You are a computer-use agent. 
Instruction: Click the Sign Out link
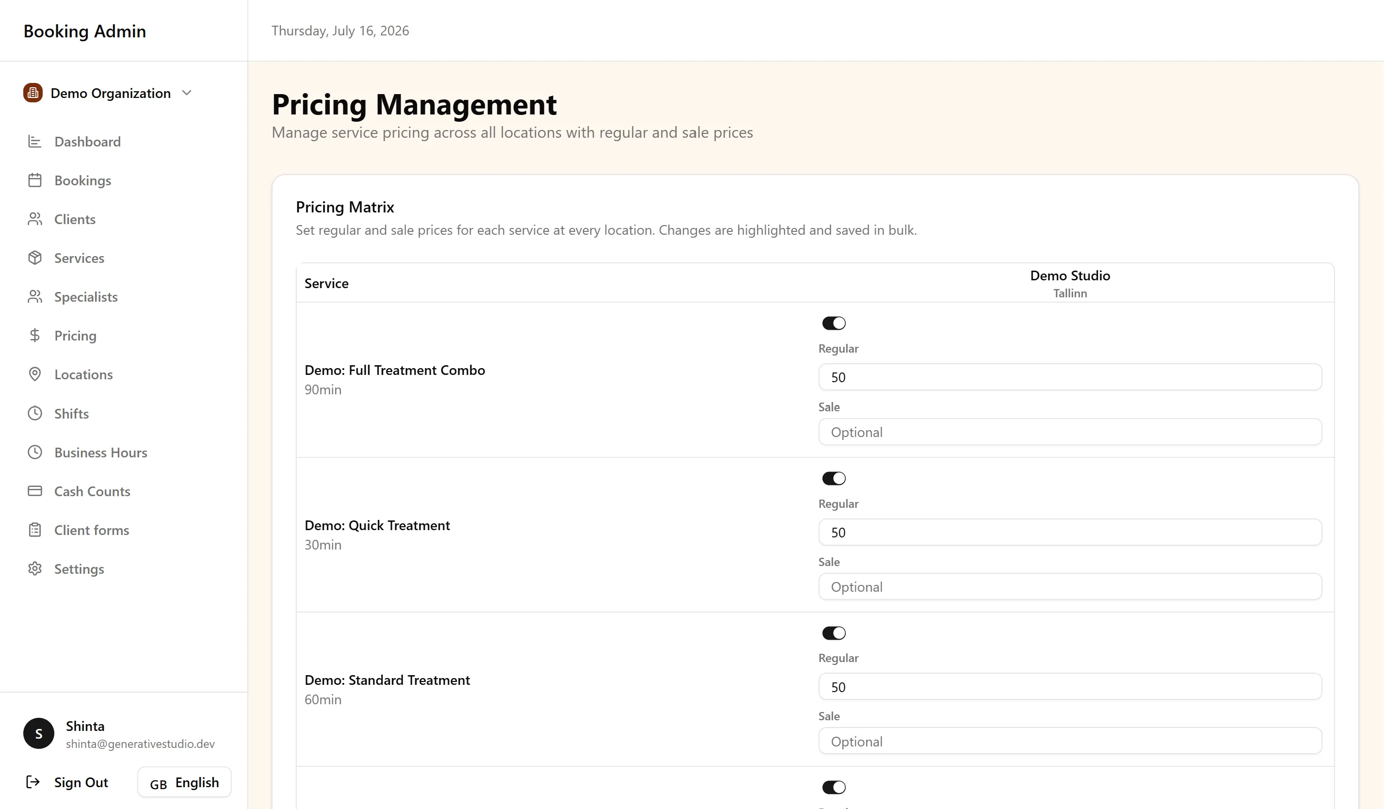80,782
